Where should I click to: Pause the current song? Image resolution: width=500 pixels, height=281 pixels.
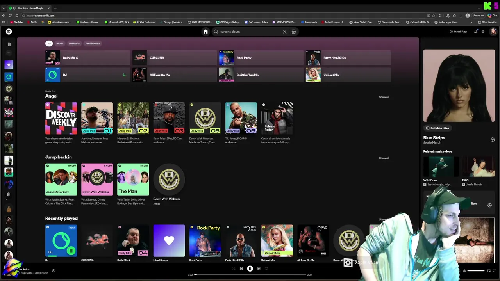250,269
